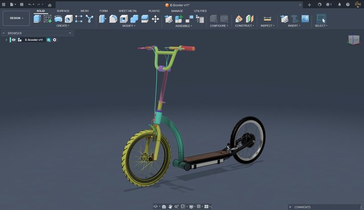Image resolution: width=364 pixels, height=210 pixels.
Task: Click the Insert Derive icon
Action: [x=284, y=19]
